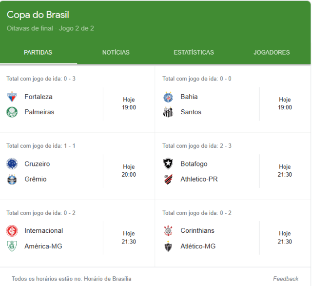Click the Botafogo team crest
312x286 pixels.
tap(168, 164)
